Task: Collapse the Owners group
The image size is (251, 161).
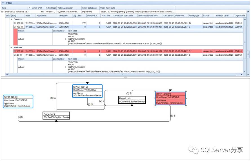Action: 11,19
